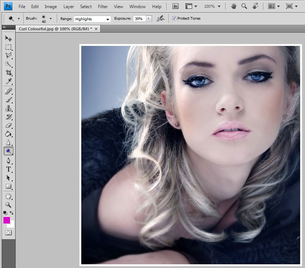Open the Exposure slider popup arrow

tap(149, 19)
